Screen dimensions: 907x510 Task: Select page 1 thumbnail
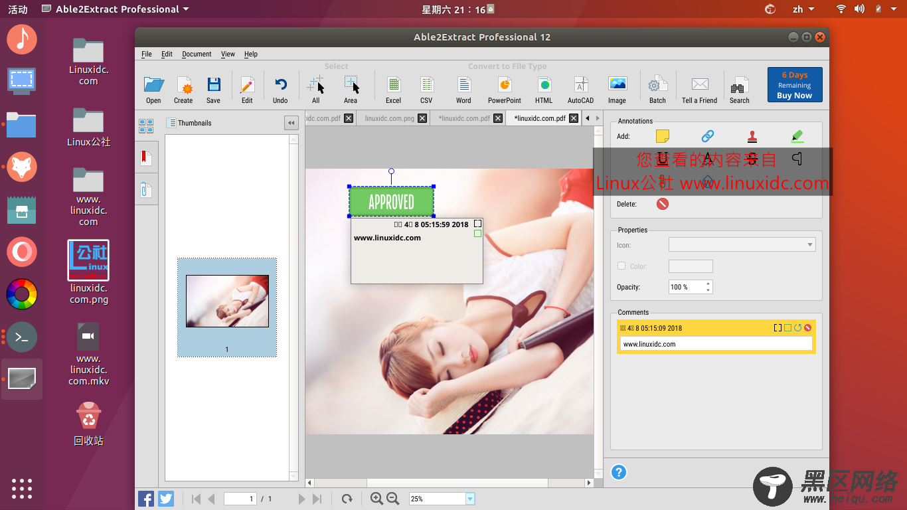pyautogui.click(x=227, y=307)
